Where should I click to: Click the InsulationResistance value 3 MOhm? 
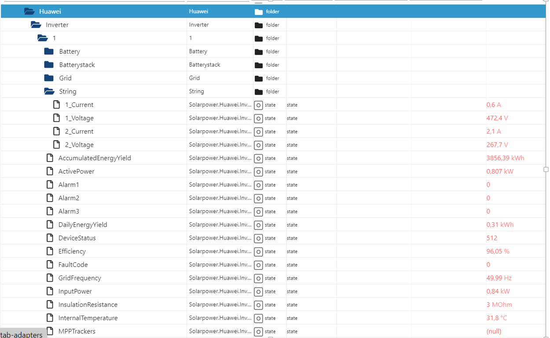[x=499, y=305]
